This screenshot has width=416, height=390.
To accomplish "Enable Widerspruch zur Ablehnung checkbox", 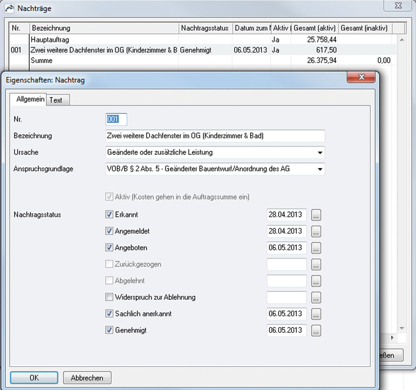I will tap(109, 297).
